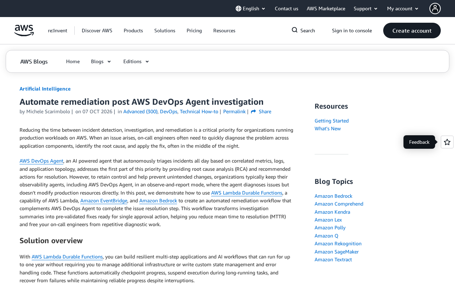Open the Resources nav menu
The image size is (455, 284).
[x=224, y=31]
